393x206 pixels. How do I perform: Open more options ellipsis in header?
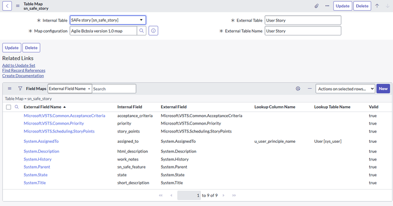pyautogui.click(x=327, y=6)
